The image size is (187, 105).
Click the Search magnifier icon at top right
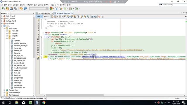tap(160, 5)
